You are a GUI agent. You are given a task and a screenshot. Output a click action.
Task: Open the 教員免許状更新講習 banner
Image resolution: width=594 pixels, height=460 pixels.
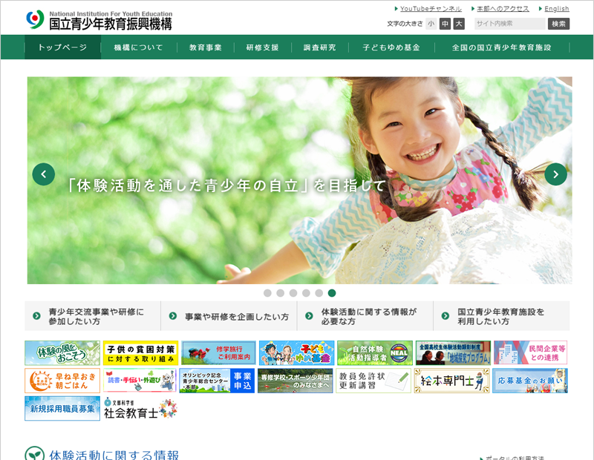[373, 381]
